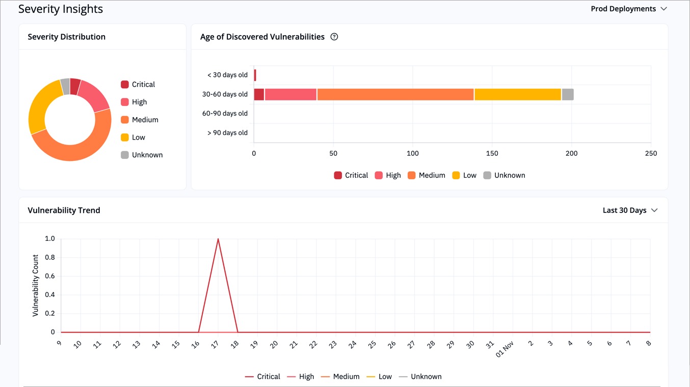Open the Prod Deployments dropdown

pyautogui.click(x=623, y=8)
